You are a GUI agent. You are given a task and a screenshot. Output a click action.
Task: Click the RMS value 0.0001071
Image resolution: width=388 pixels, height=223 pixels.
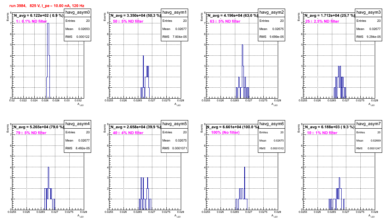click(180, 148)
